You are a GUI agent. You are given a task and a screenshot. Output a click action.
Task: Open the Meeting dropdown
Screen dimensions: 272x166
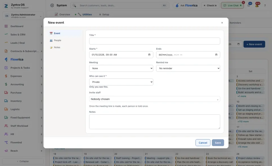pos(121,68)
